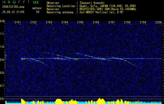Viewport: 164px width, 104px height.
Task: Click the Receiving Location label
Action: (x=61, y=6)
